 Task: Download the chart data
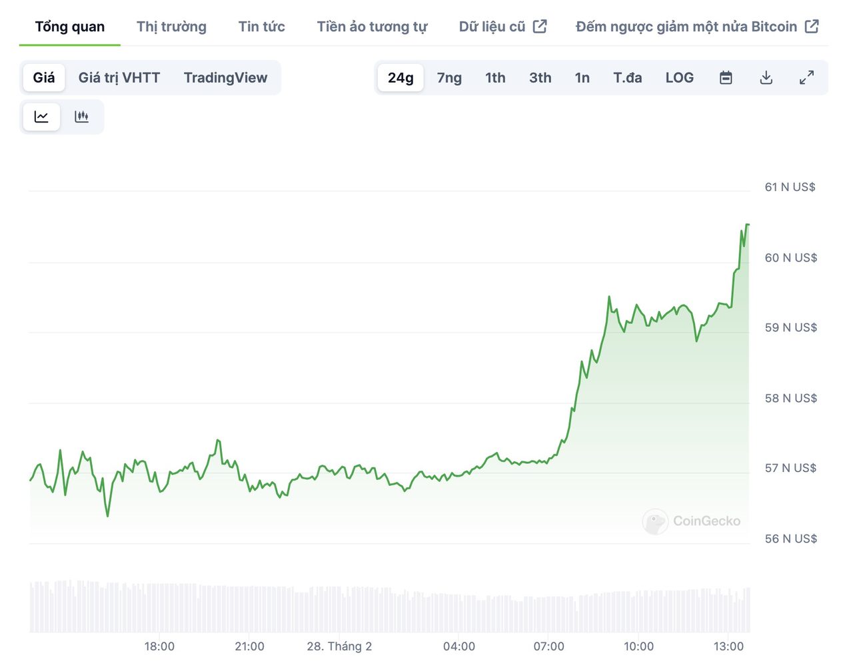tap(766, 78)
